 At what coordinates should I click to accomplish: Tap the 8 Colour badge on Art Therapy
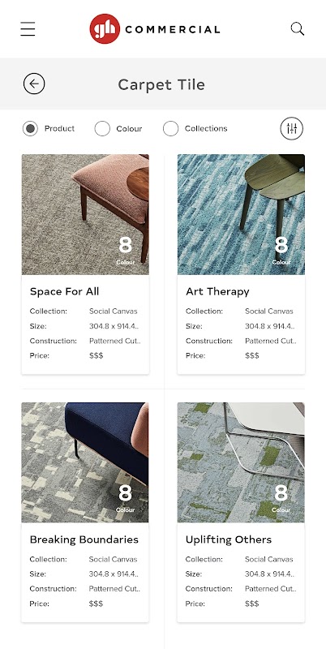click(281, 250)
